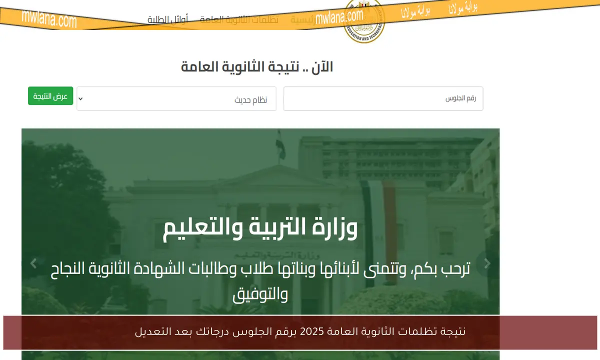Show the previous carousel slide with left chevron
The image size is (600, 360).
pos(33,263)
